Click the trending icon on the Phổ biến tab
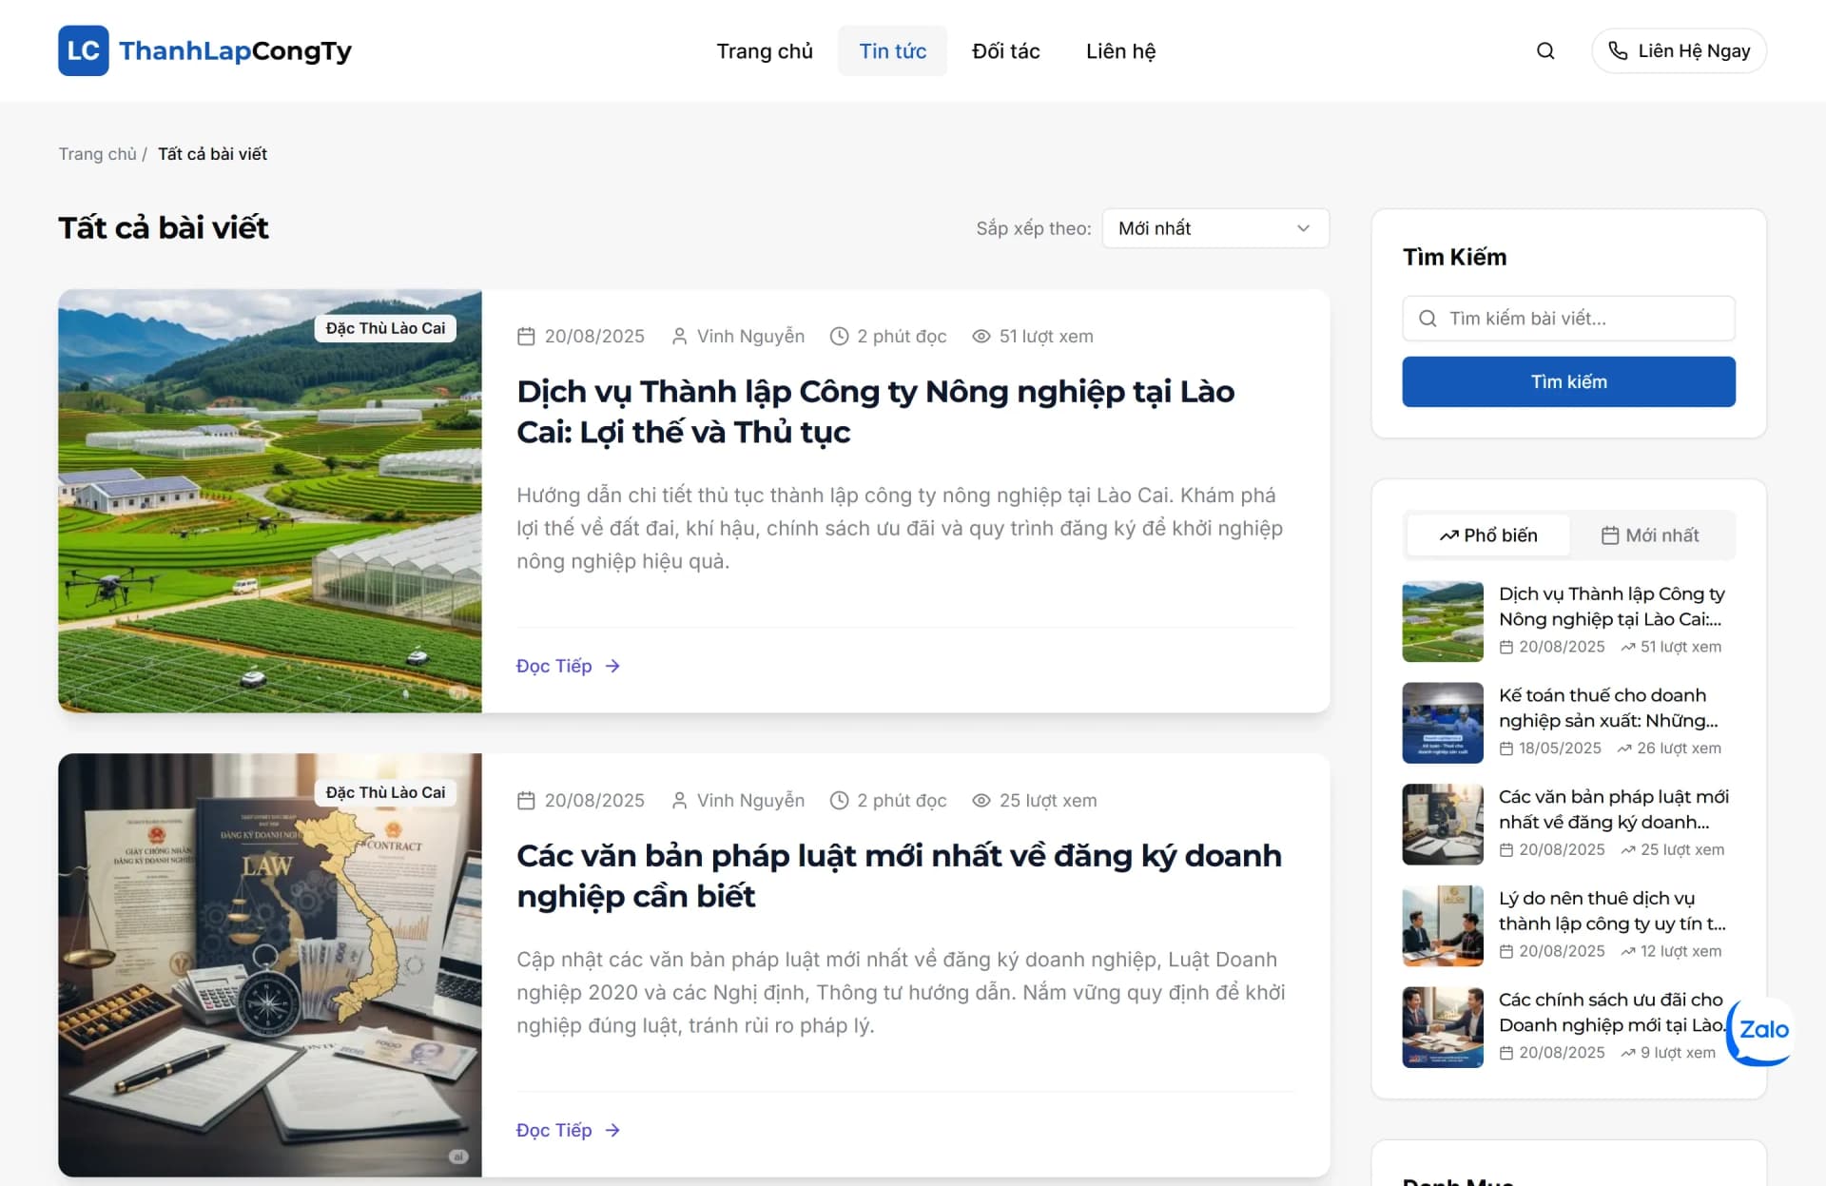 1449,535
